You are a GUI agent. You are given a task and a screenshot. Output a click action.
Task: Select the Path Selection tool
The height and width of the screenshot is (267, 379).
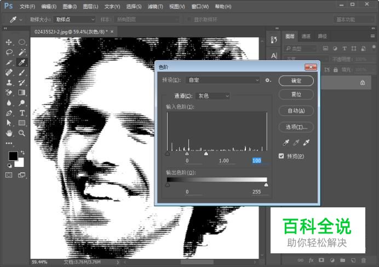(x=9, y=123)
